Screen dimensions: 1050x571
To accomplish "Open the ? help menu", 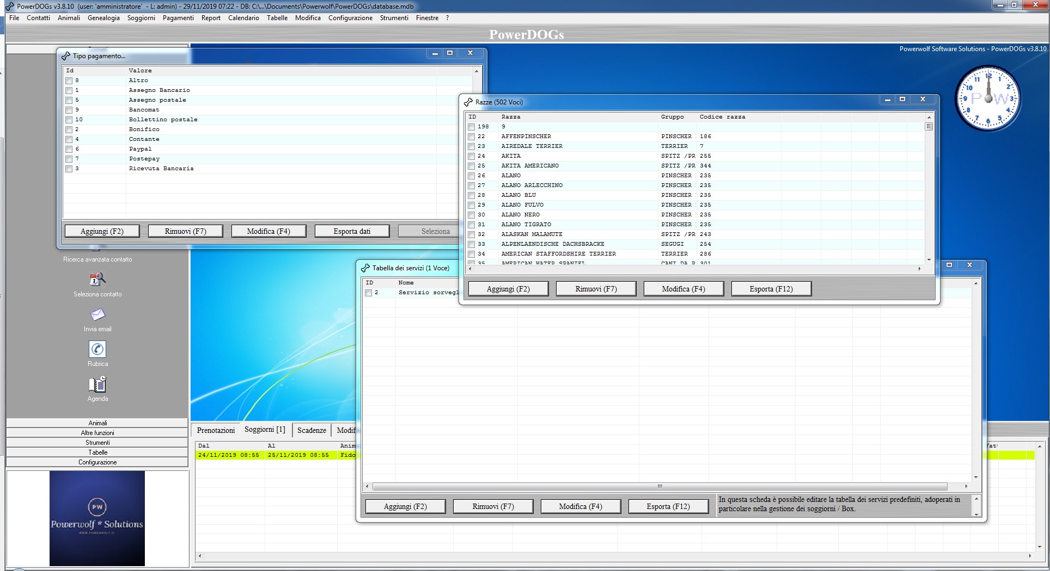I will (x=447, y=18).
